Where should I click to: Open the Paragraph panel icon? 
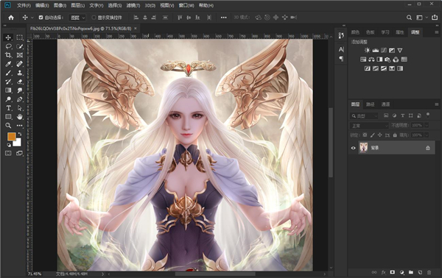pos(341,59)
